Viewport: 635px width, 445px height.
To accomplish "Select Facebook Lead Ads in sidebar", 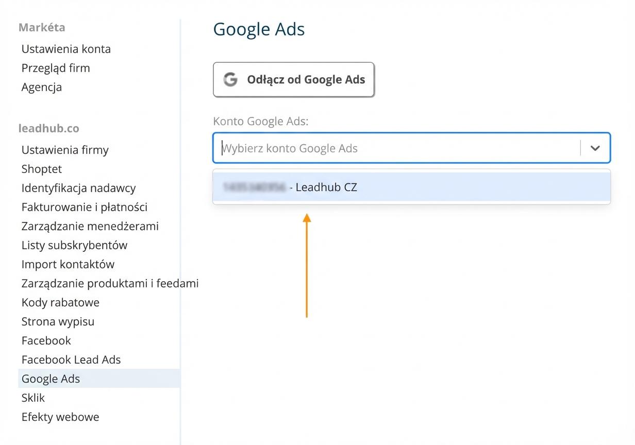I will coord(71,360).
